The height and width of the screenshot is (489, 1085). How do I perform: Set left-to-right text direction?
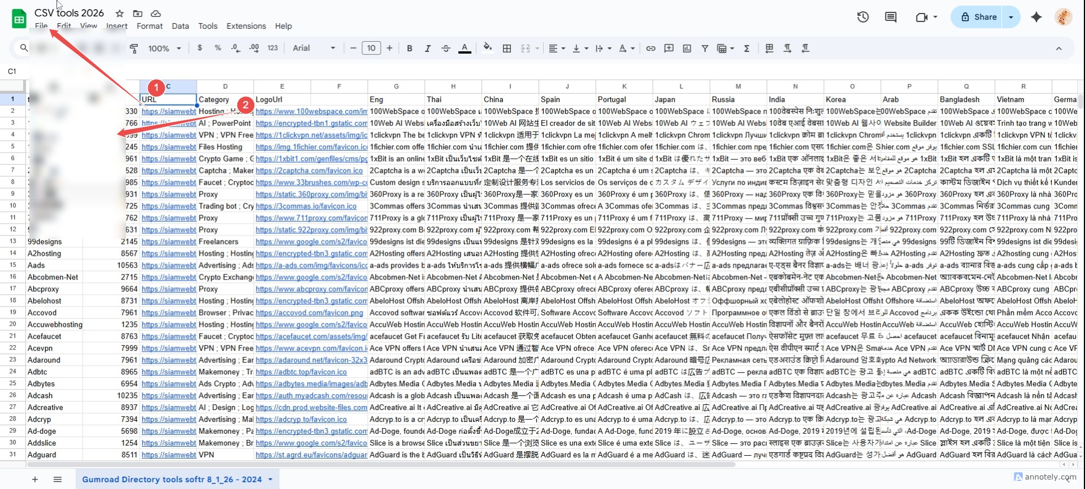[x=787, y=48]
